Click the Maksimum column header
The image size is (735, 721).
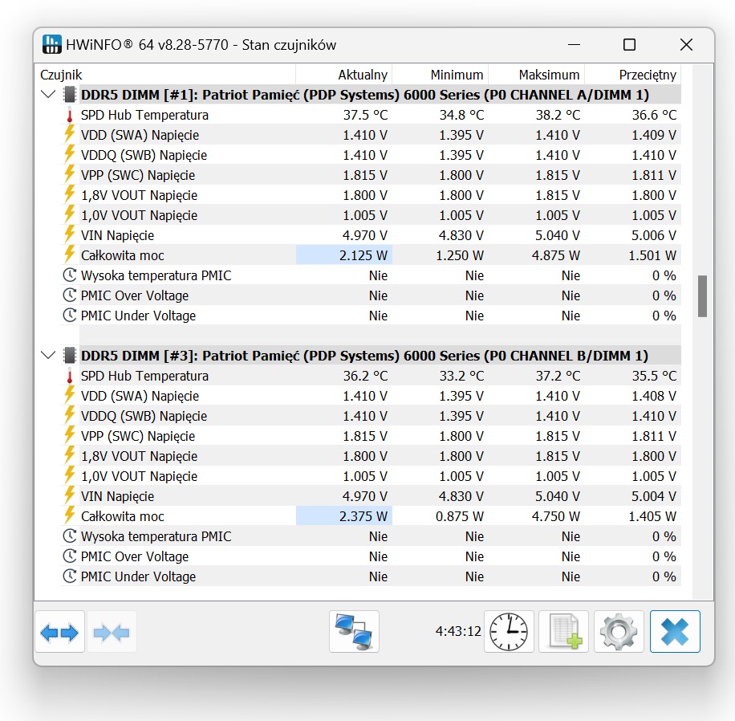[x=536, y=75]
